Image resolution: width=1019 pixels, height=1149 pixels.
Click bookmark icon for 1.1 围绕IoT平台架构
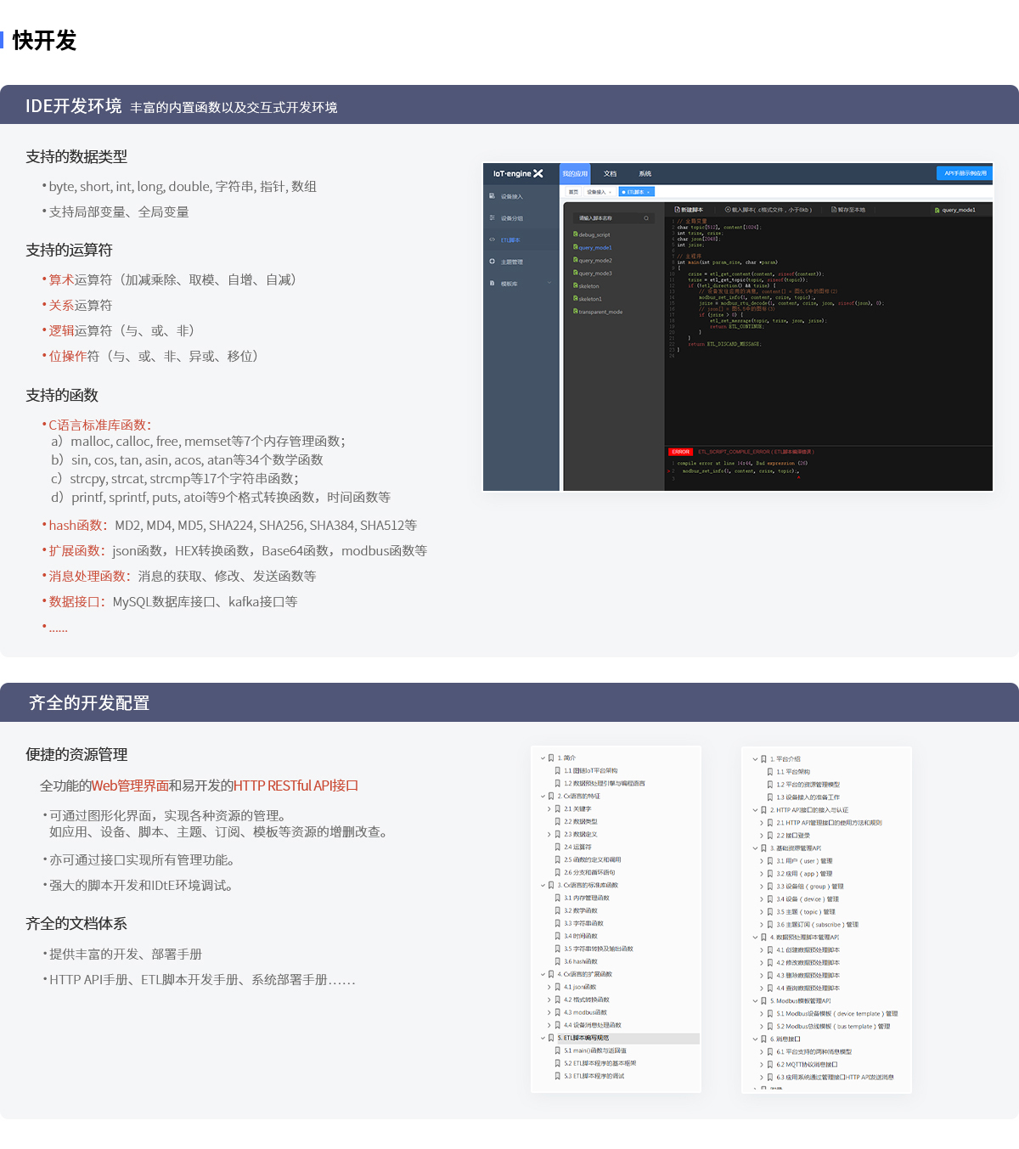click(x=558, y=771)
